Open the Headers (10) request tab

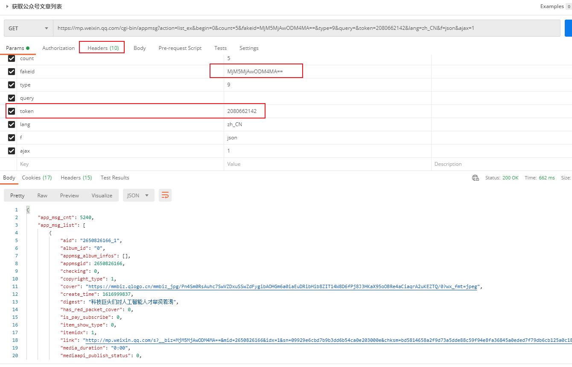103,48
